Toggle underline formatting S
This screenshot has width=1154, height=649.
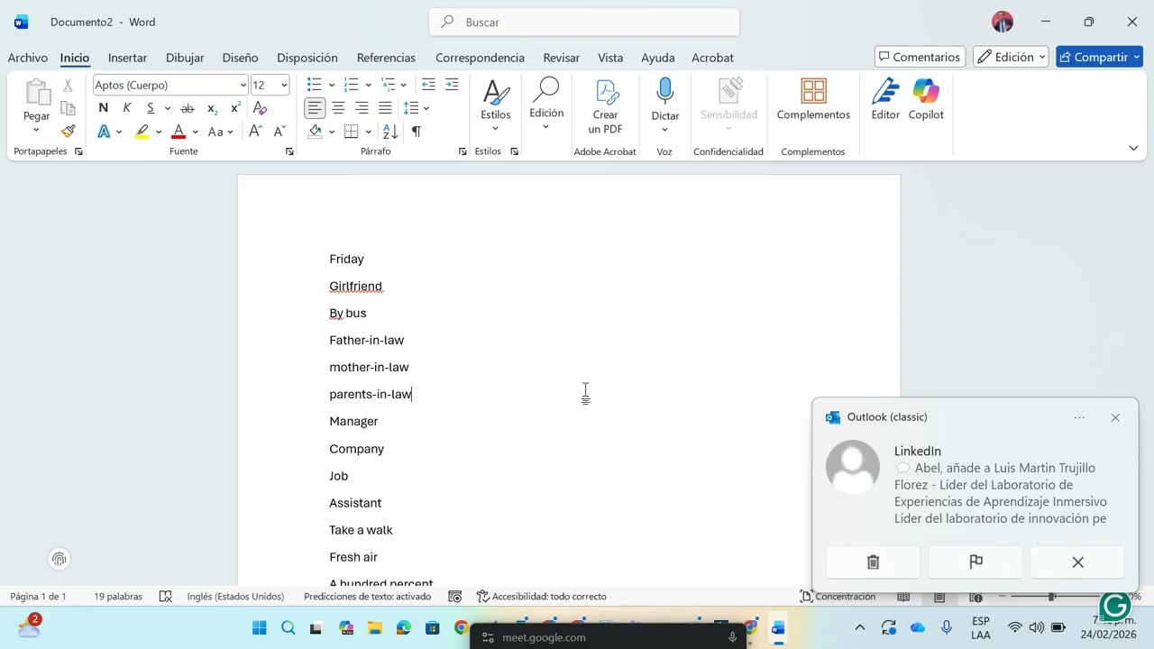pyautogui.click(x=151, y=108)
